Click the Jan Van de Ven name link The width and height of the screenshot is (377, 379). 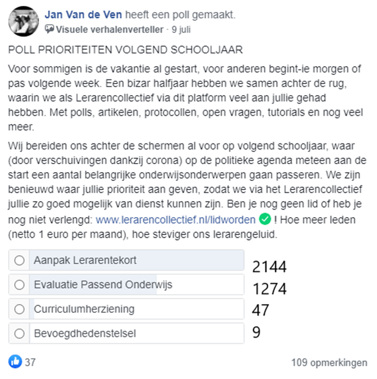pos(83,15)
